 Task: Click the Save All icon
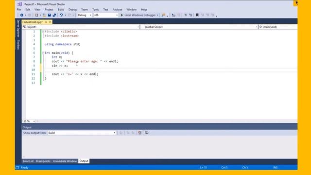point(54,15)
